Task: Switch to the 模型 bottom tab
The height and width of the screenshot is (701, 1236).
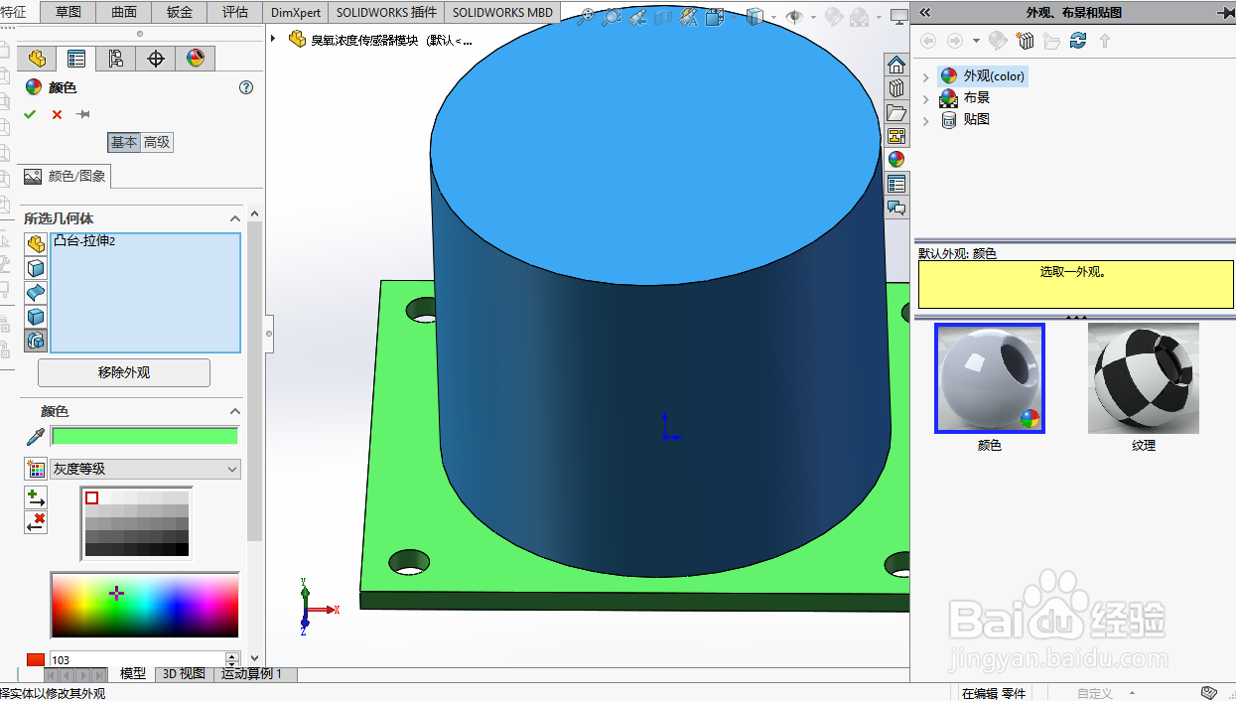Action: (133, 673)
